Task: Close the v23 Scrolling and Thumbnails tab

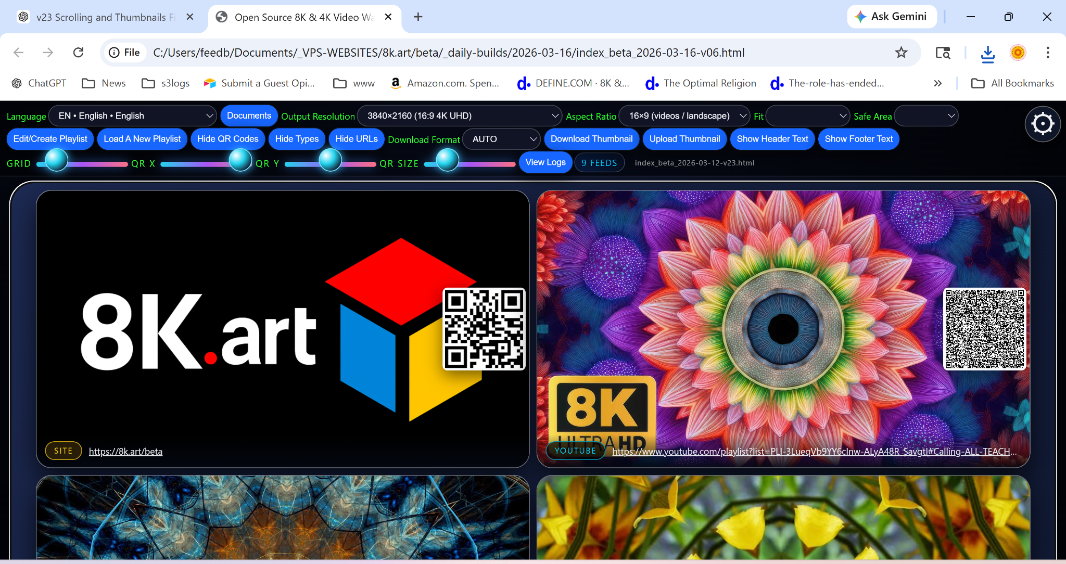Action: [x=190, y=17]
